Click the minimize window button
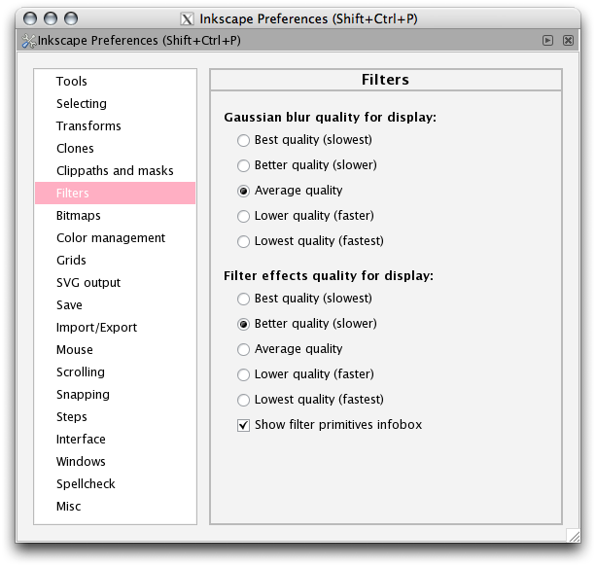Viewport: 596px width, 566px height. pos(51,18)
